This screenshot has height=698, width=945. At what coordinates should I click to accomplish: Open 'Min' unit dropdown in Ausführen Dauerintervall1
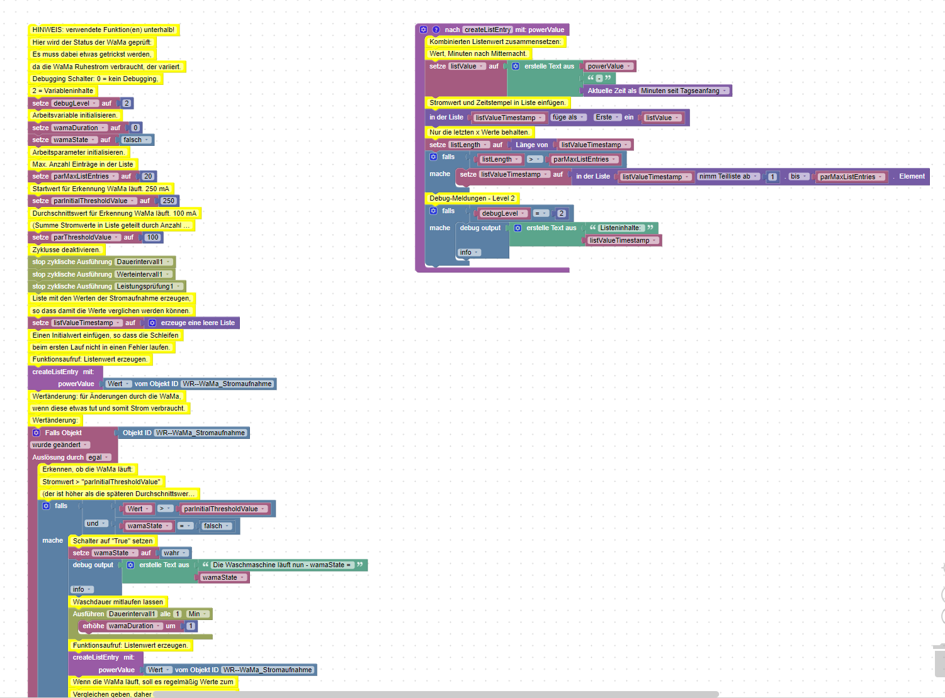click(x=198, y=614)
